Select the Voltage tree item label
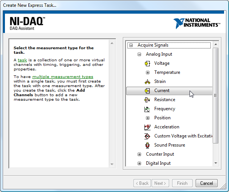229x192 pixels. click(x=162, y=63)
